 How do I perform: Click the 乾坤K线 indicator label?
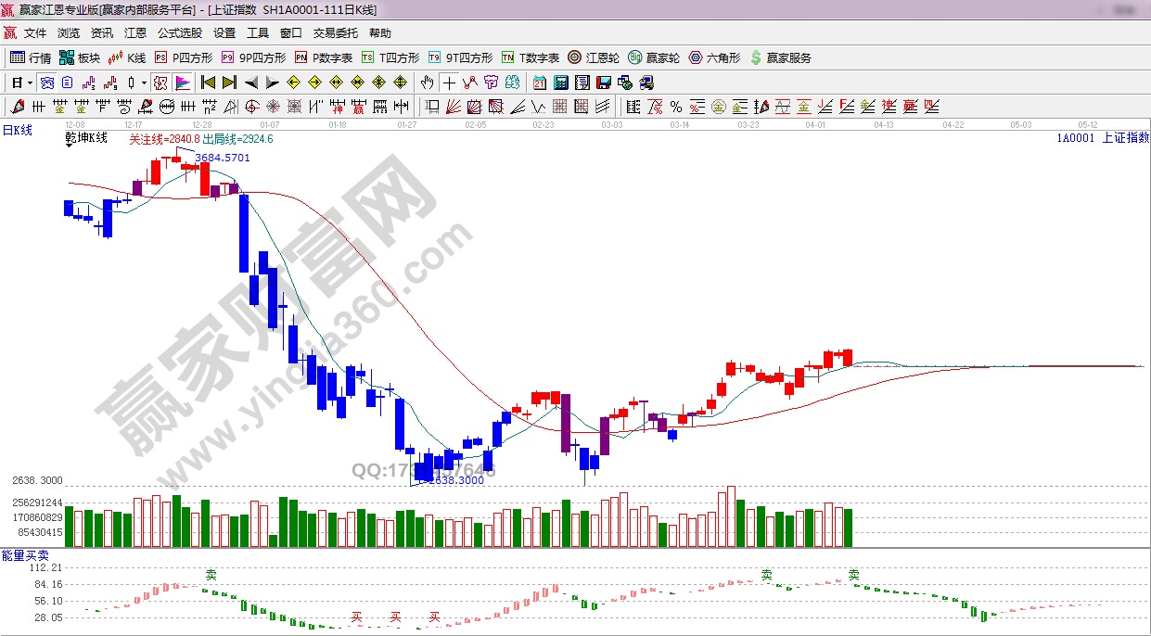(86, 138)
